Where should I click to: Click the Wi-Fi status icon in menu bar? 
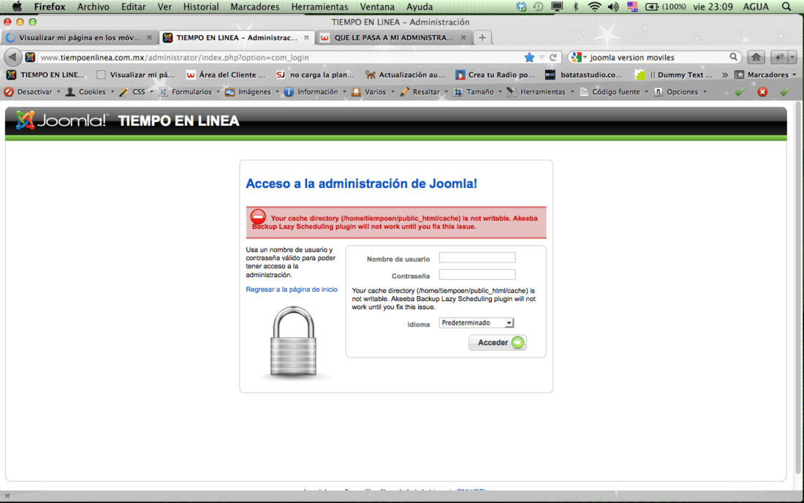tap(594, 7)
